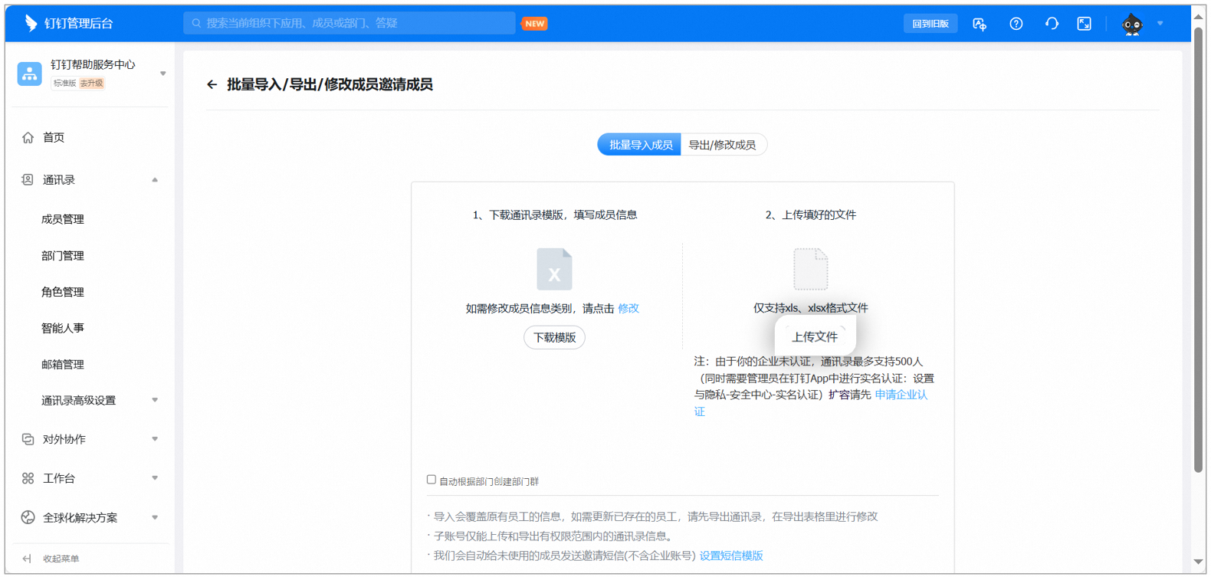This screenshot has height=577, width=1211.
Task: Expand the 全球化解决方案 arrow
Action: point(155,517)
